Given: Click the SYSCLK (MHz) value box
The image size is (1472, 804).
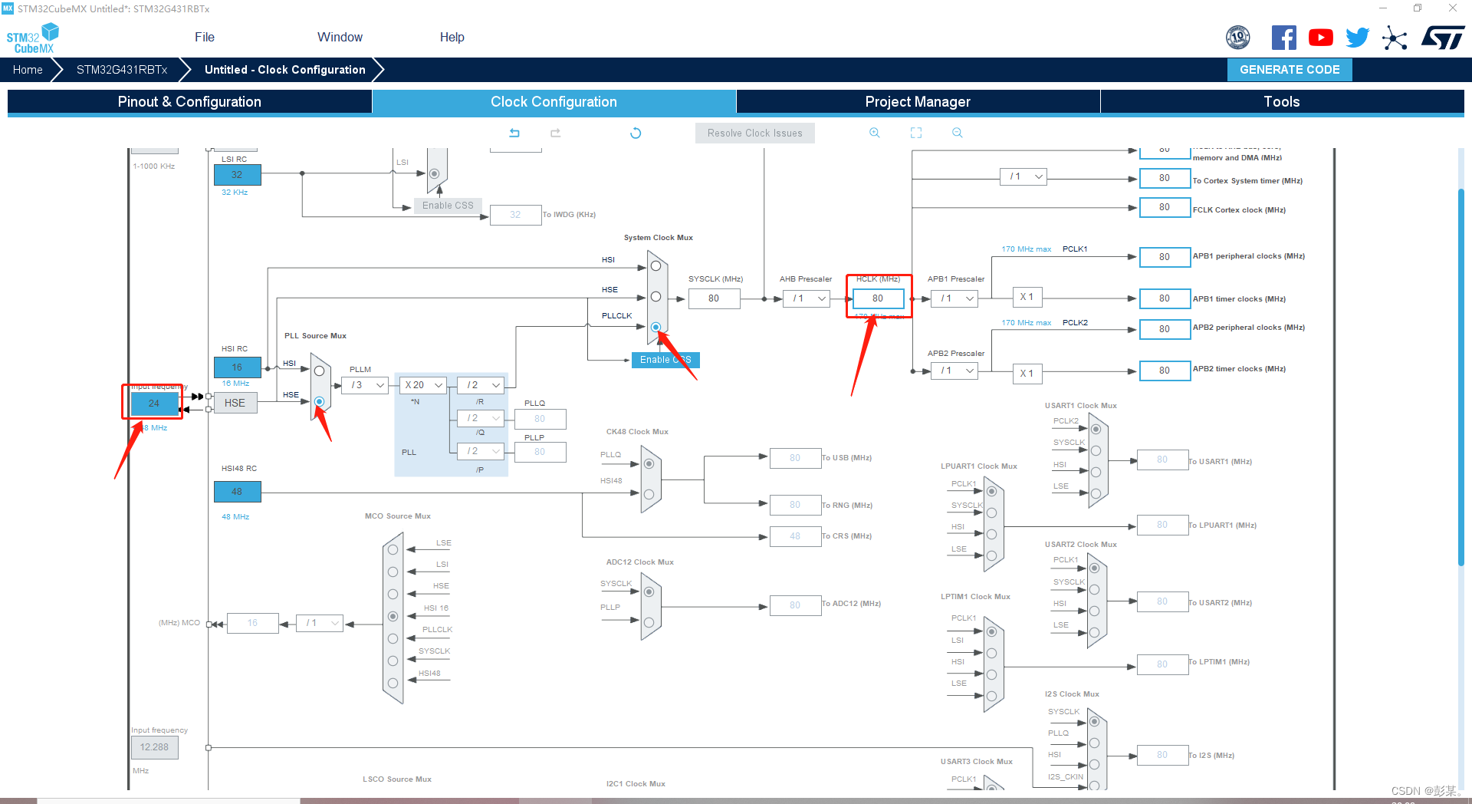Looking at the screenshot, I should coord(714,298).
